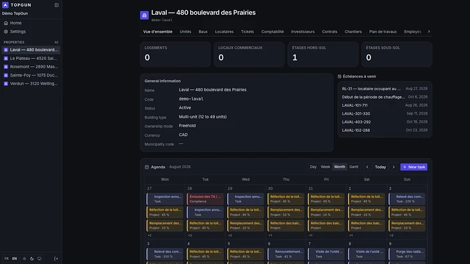This screenshot has width=470, height=264.
Task: Open Relevé des com... task on Sunday 2
Action: 407,199
